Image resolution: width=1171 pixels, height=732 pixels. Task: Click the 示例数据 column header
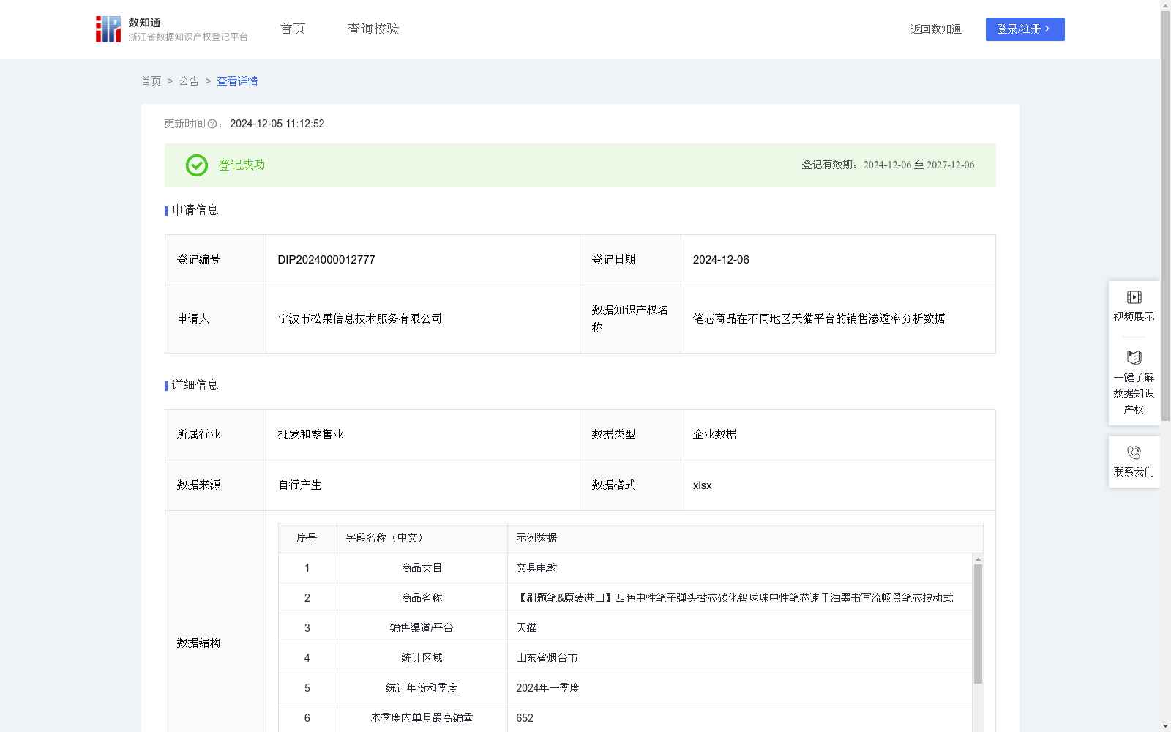[745, 538]
